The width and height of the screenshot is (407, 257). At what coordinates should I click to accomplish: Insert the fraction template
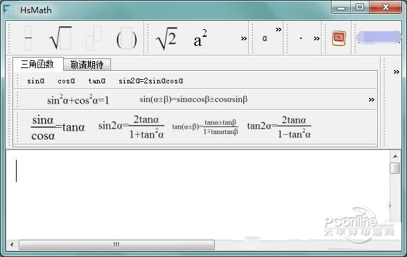(x=28, y=38)
